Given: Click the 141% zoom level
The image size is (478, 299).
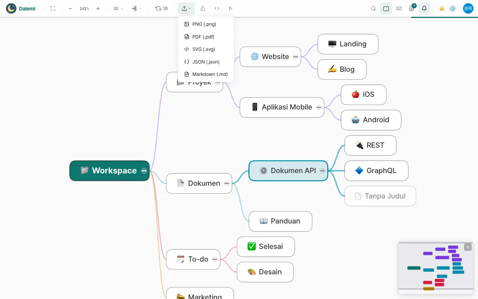Looking at the screenshot, I should [84, 9].
